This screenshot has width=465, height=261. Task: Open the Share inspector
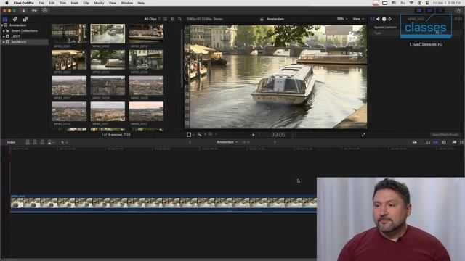coord(390,19)
